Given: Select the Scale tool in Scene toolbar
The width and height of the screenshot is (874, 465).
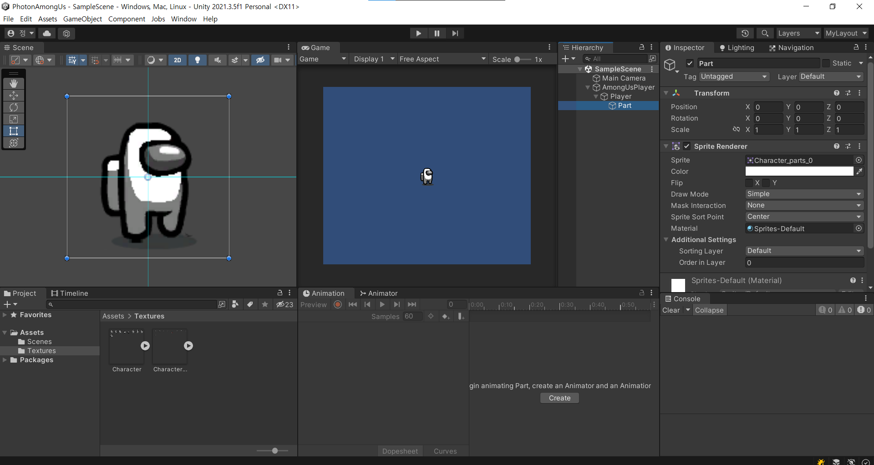Looking at the screenshot, I should click(x=14, y=119).
